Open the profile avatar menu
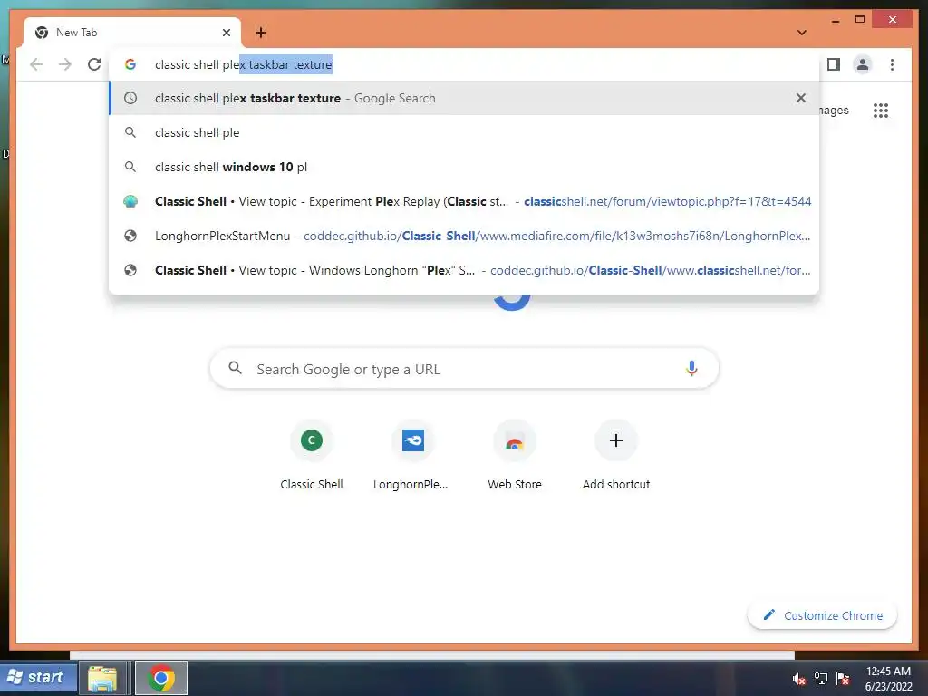Image resolution: width=928 pixels, height=696 pixels. (x=863, y=64)
